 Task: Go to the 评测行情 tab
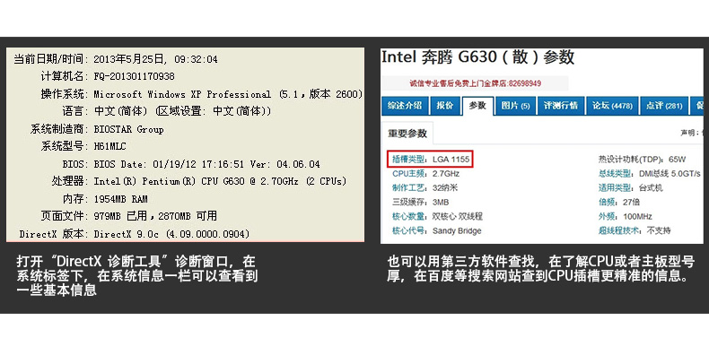tap(561, 106)
